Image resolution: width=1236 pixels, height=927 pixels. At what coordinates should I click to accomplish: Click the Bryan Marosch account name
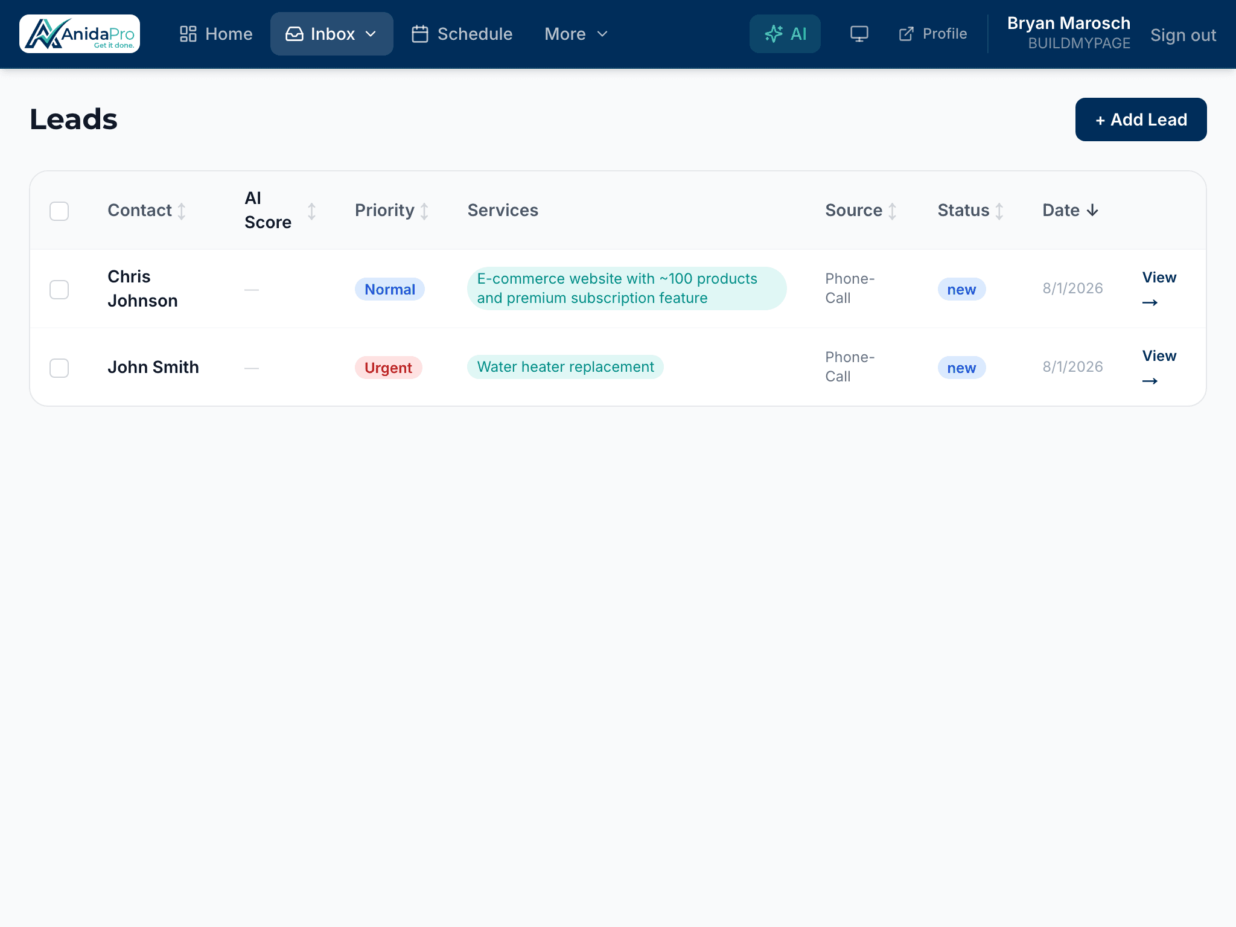coord(1068,23)
